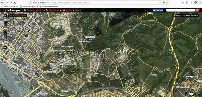202x97 pixels.
Task: Select 'Жилмассив «Энергостроителей»' label
Action: click(63, 64)
